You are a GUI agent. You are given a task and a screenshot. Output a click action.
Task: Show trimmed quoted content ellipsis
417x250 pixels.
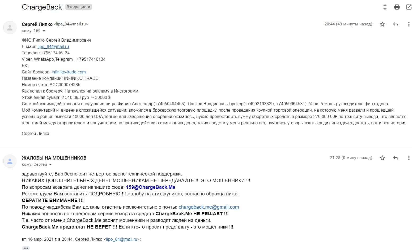[x=26, y=248]
